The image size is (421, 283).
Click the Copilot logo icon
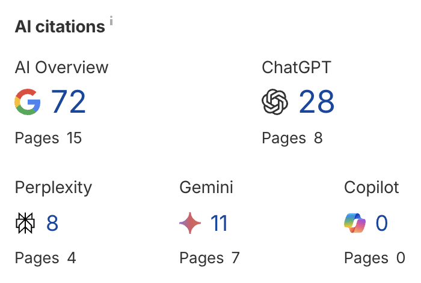coord(355,223)
